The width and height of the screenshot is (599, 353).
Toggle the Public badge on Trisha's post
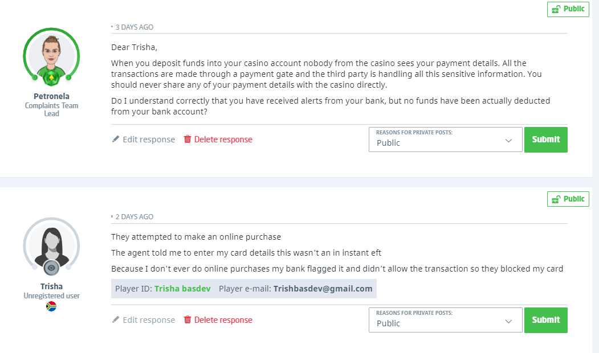(568, 199)
